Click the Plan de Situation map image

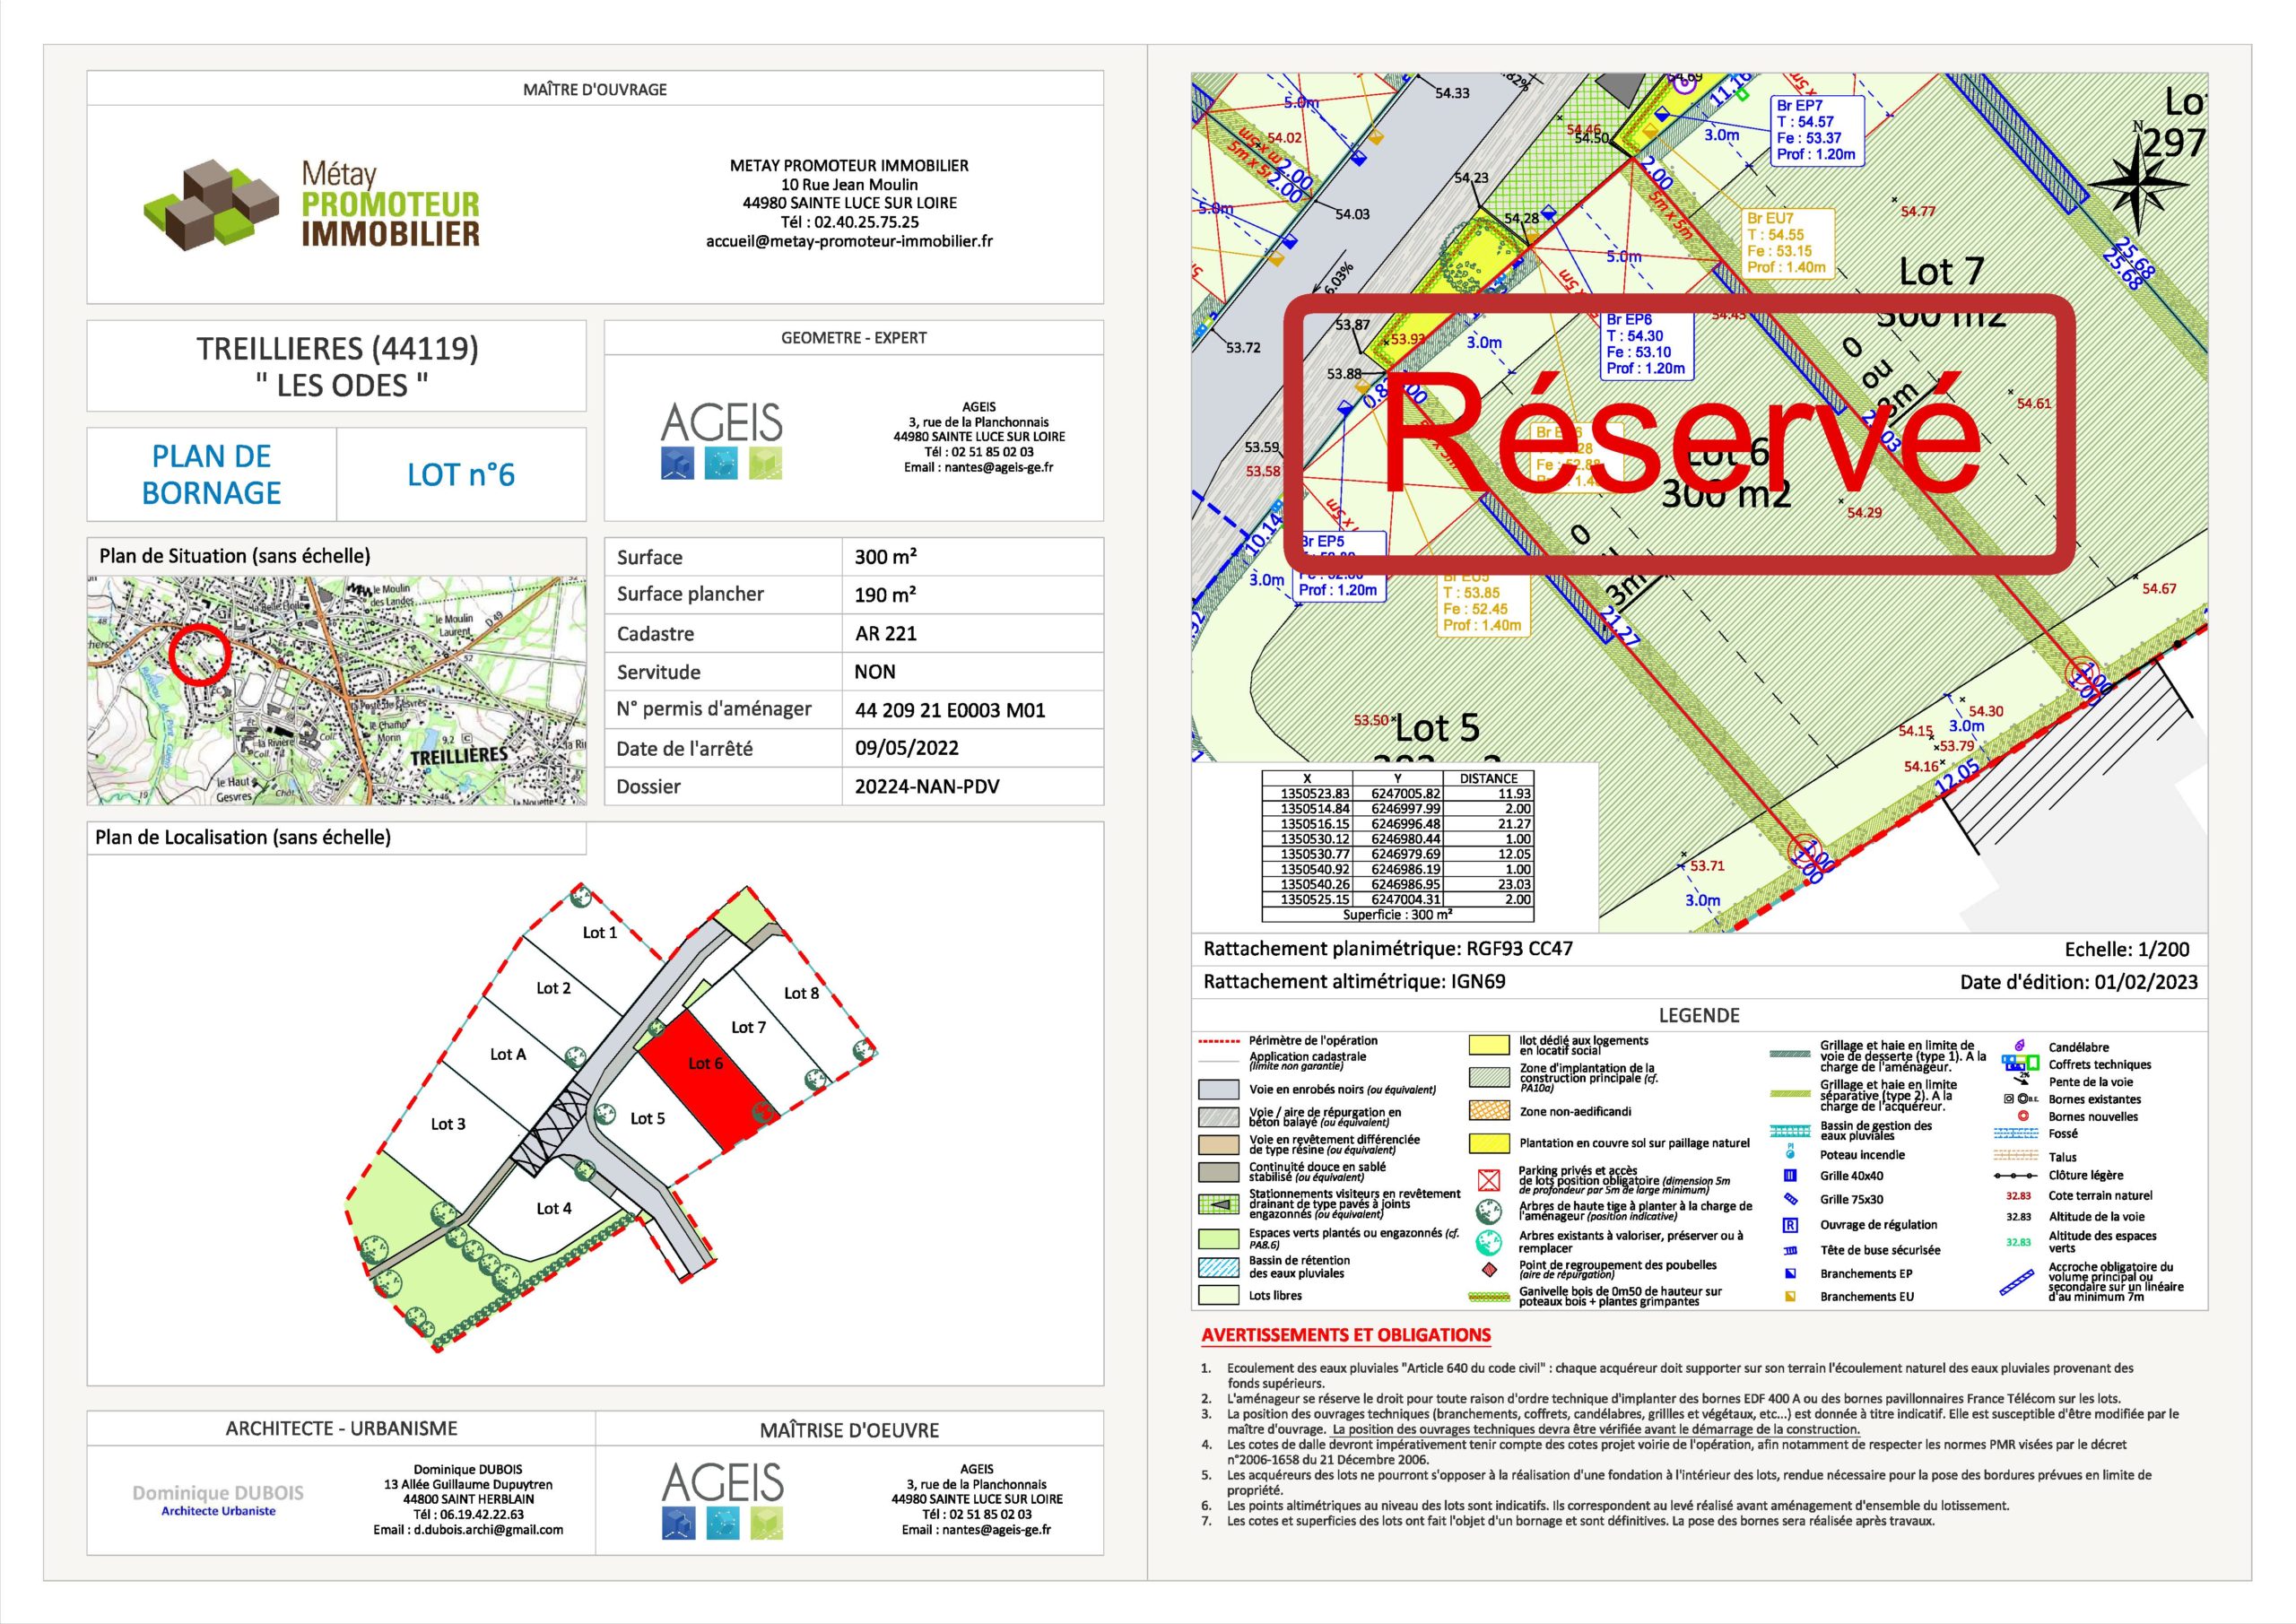tap(337, 690)
